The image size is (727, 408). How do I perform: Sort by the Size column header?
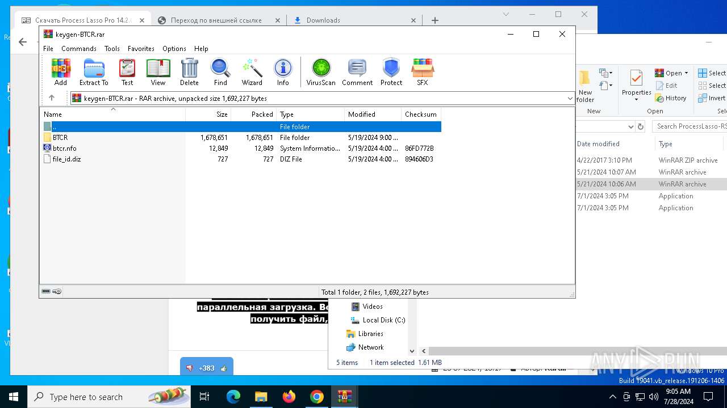click(x=208, y=114)
